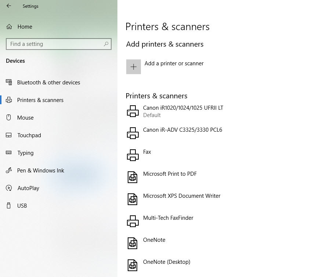Select Canon iR-ADV C3325/3330 PCL6 printer
331x277 pixels.
coord(183,130)
